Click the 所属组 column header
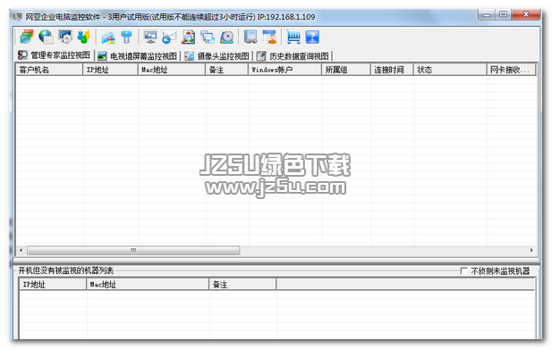 point(346,70)
